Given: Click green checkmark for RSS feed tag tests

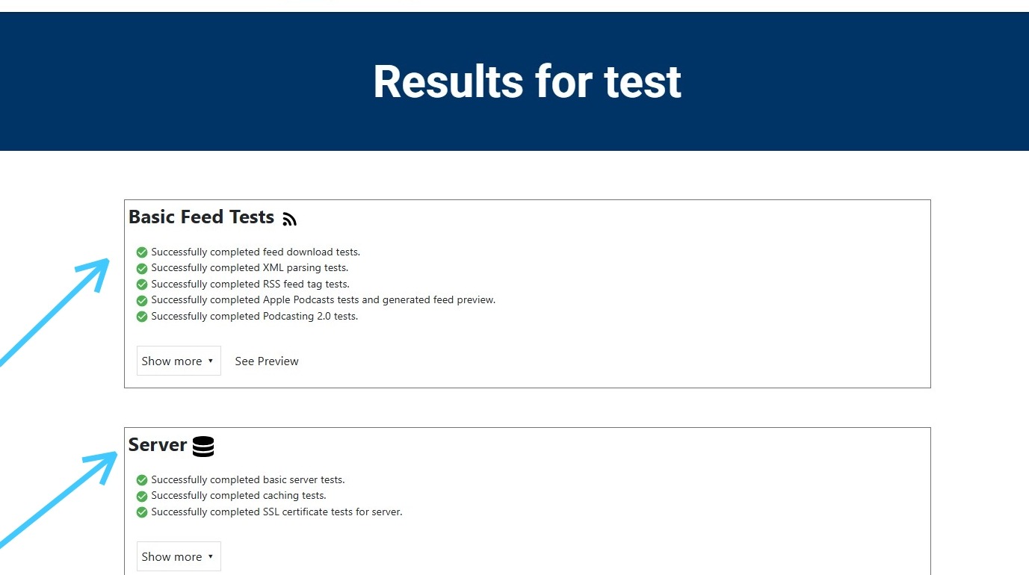Looking at the screenshot, I should [142, 285].
